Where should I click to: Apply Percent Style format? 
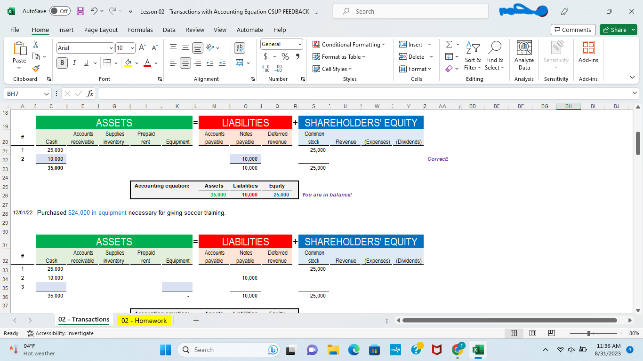[x=285, y=56]
